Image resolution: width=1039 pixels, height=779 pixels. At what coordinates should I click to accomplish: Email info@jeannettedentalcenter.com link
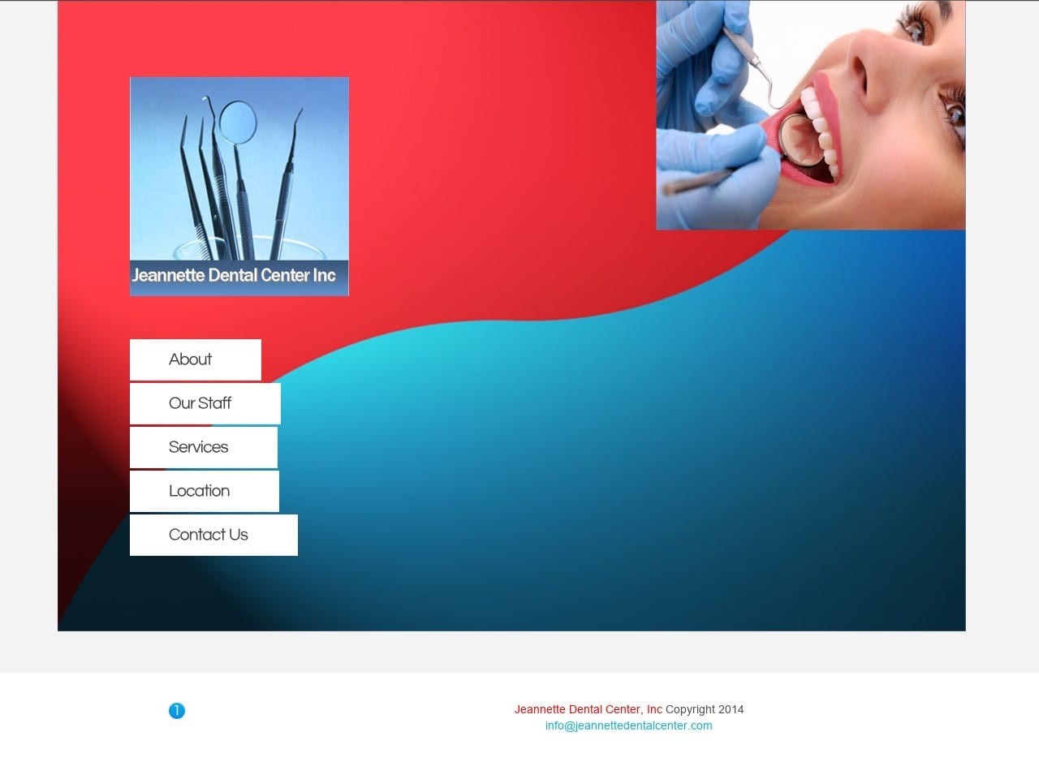(x=628, y=725)
